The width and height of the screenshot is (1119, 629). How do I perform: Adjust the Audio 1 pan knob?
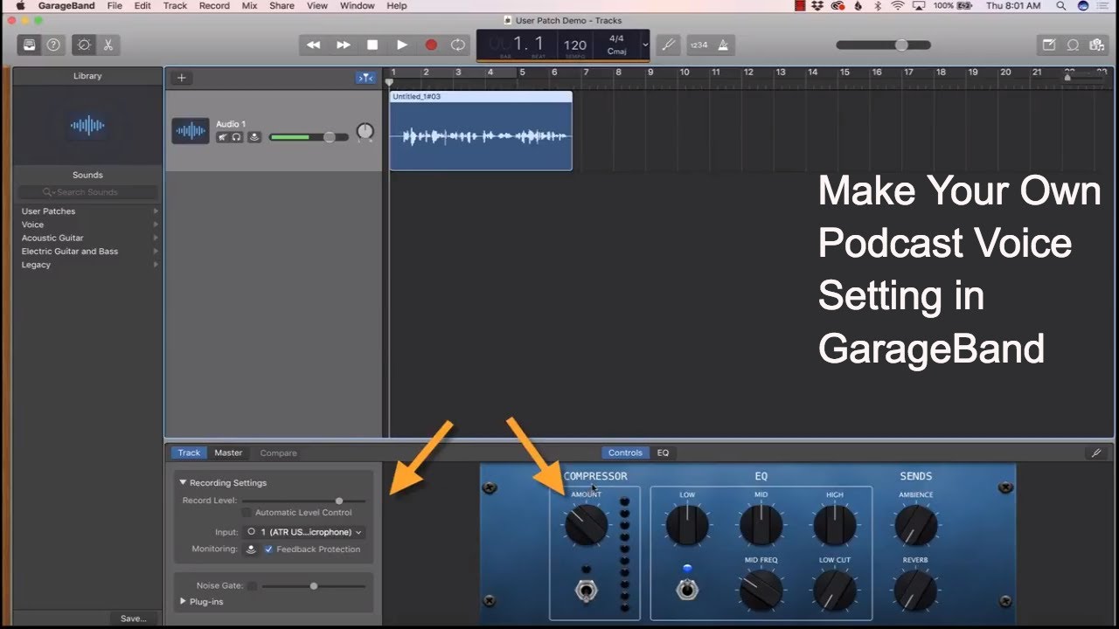(x=365, y=132)
